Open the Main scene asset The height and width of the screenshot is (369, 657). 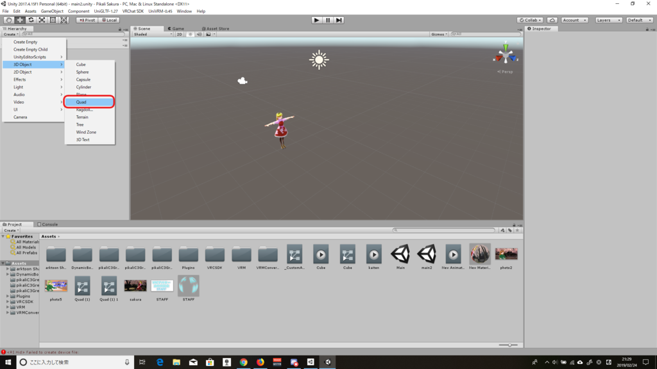[x=400, y=257]
